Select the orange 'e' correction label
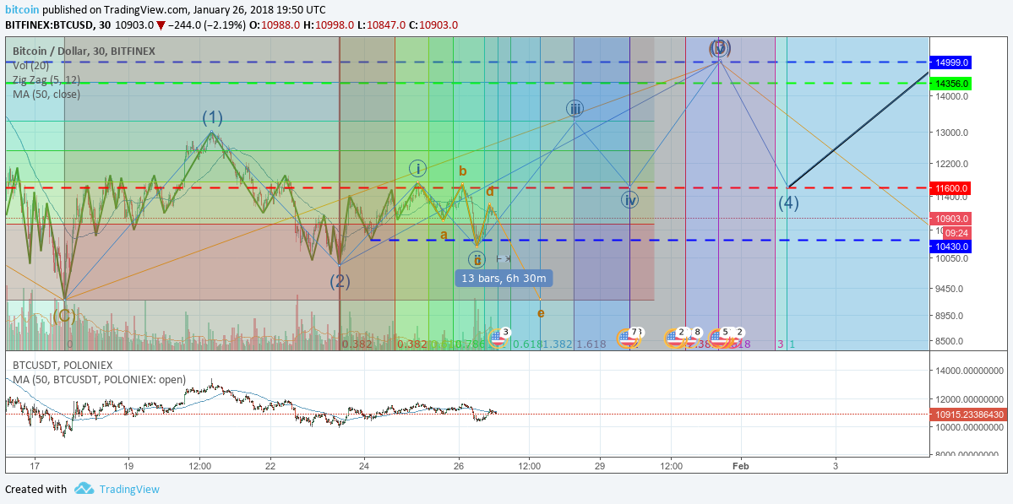 pos(541,313)
